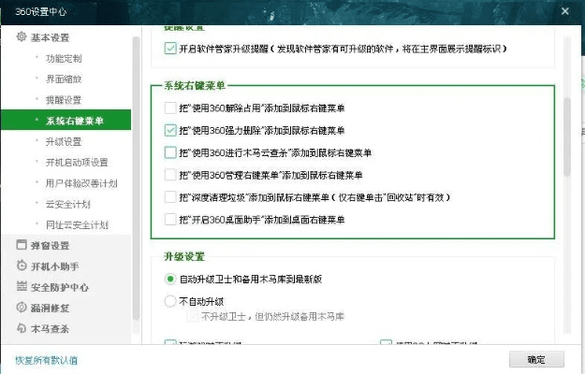Expand 基本设置 category
The image size is (585, 374).
tap(50, 37)
